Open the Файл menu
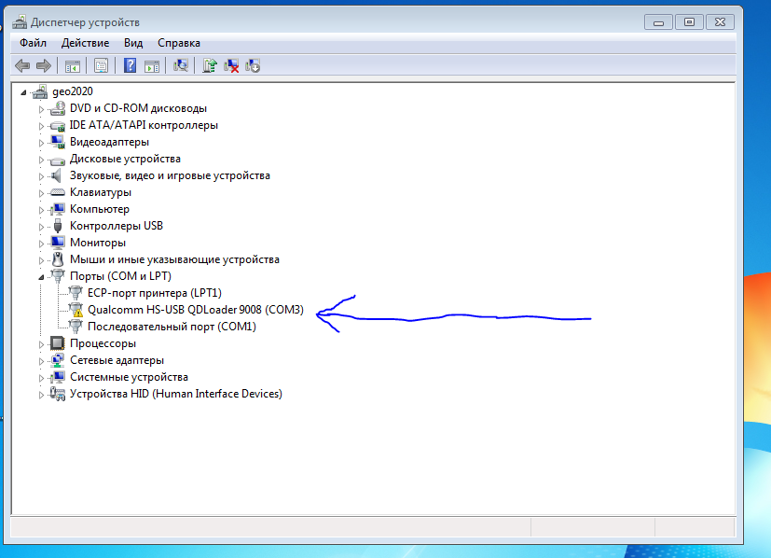 pyautogui.click(x=33, y=43)
